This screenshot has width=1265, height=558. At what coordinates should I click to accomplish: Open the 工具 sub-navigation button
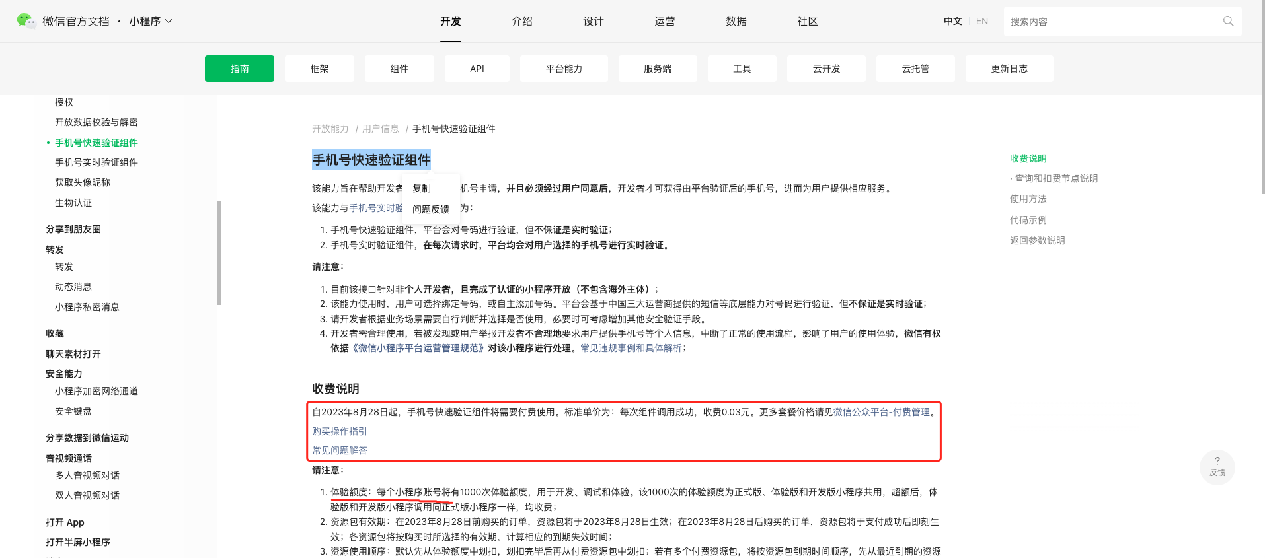(742, 69)
